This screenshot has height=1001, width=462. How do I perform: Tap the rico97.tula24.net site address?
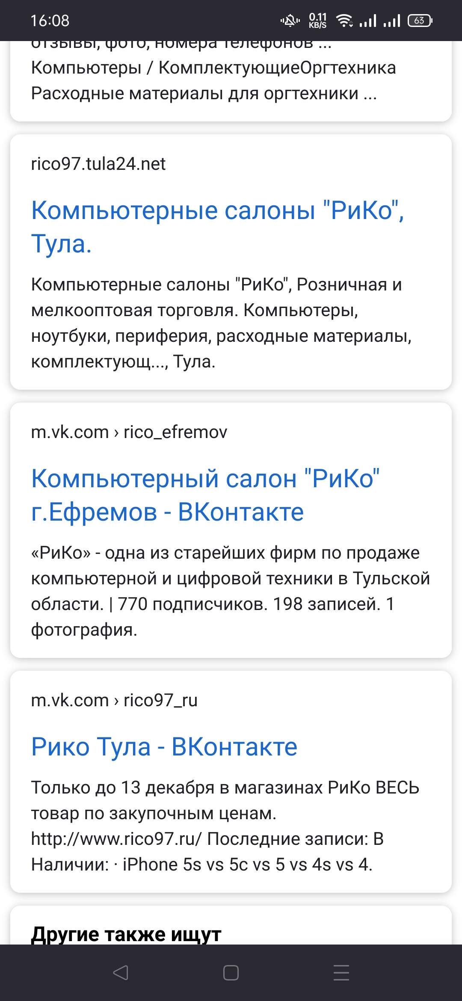point(98,164)
